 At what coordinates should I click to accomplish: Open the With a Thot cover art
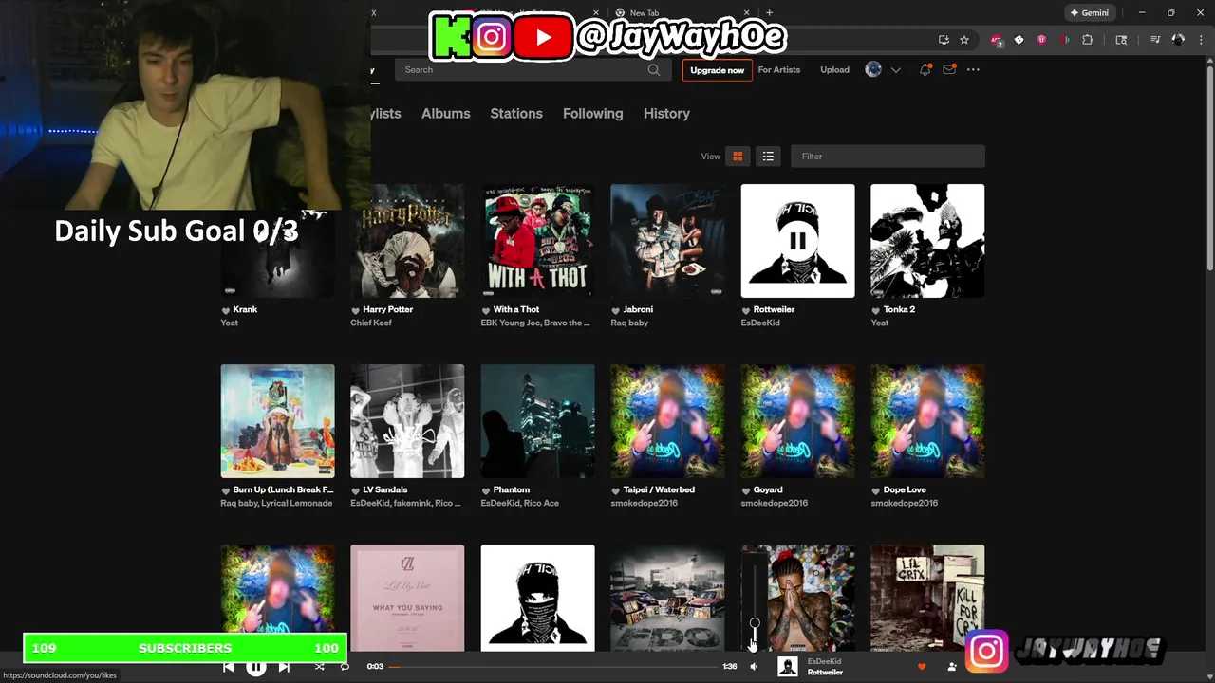[x=537, y=241]
